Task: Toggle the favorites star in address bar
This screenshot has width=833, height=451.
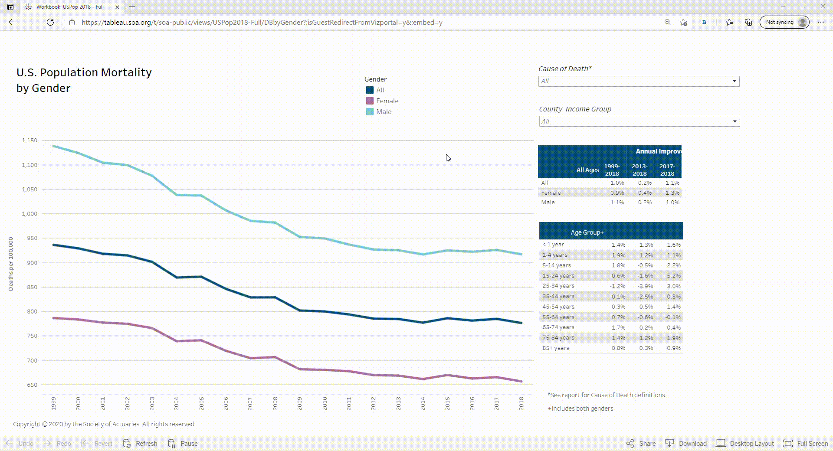Action: [x=684, y=22]
